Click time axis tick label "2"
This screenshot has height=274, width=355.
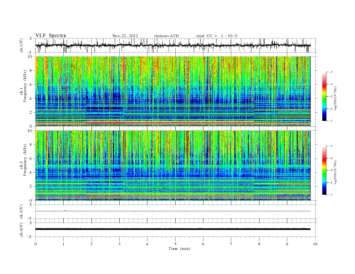click(x=91, y=244)
